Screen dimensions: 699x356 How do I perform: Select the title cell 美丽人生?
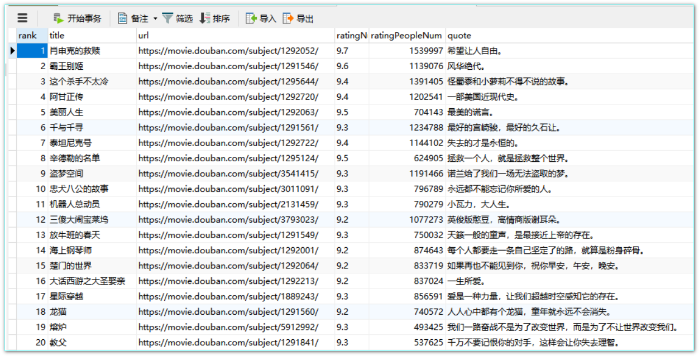click(x=92, y=112)
